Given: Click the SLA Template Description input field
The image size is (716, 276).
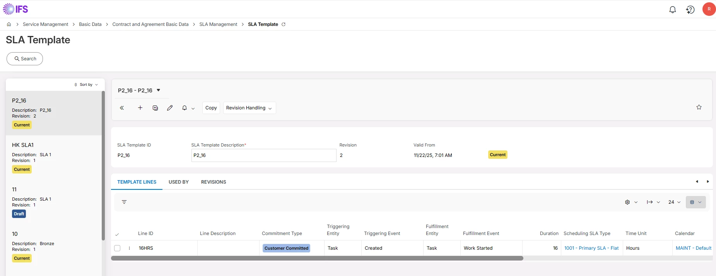Looking at the screenshot, I should pos(264,155).
